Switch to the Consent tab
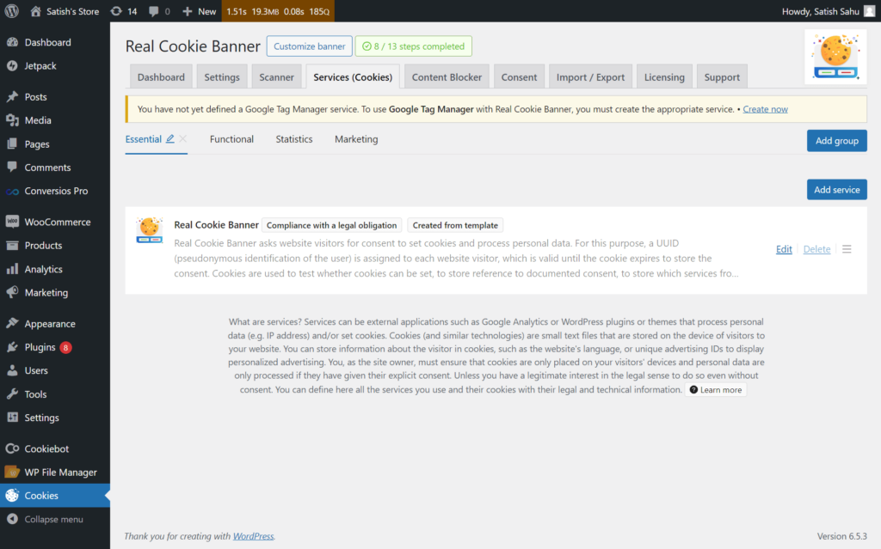Screen dimensions: 881x549 (519, 77)
